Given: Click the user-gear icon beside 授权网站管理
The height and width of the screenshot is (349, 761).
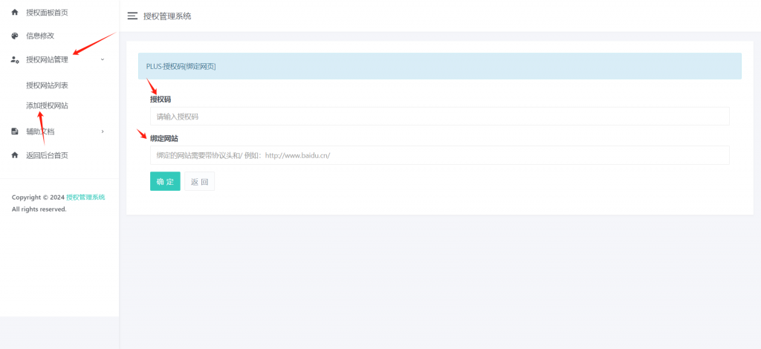Looking at the screenshot, I should click(x=15, y=59).
